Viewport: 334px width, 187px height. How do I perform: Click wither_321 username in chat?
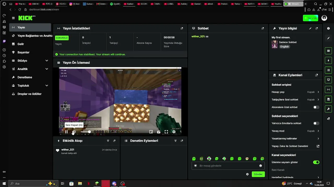coord(198,36)
